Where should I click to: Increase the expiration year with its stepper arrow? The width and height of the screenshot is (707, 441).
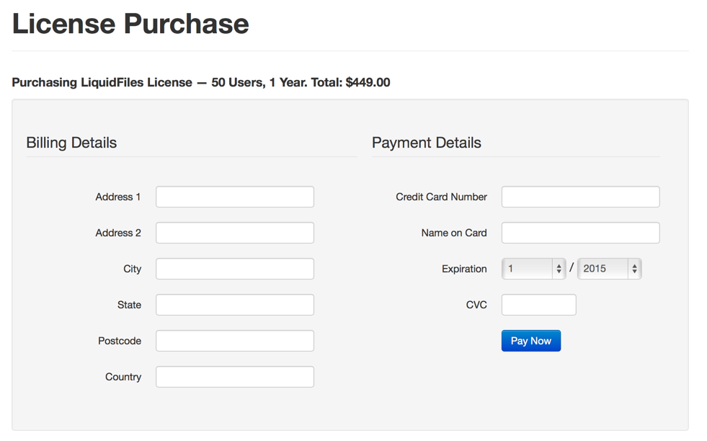[x=635, y=264]
